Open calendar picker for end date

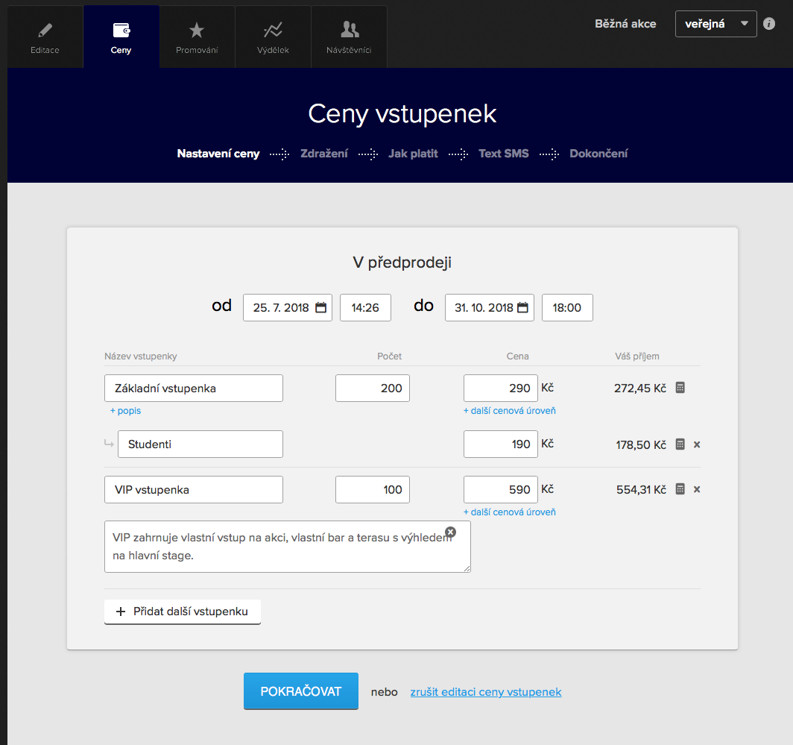coord(522,308)
